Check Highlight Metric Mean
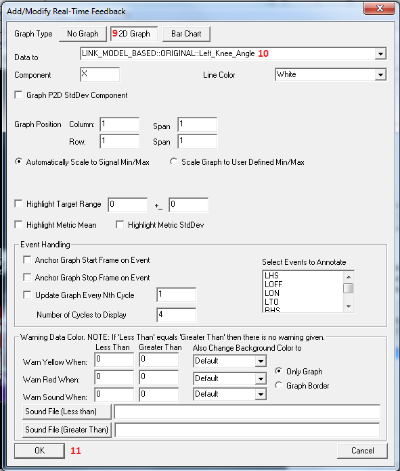This screenshot has height=471, width=400. (19, 224)
